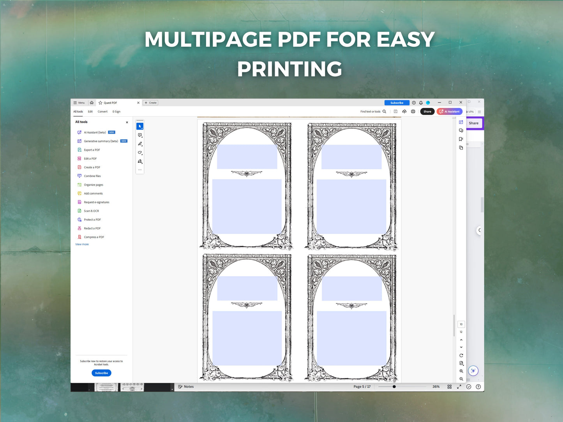Open the bookmarks panel icon
The width and height of the screenshot is (563, 422).
coord(461,139)
